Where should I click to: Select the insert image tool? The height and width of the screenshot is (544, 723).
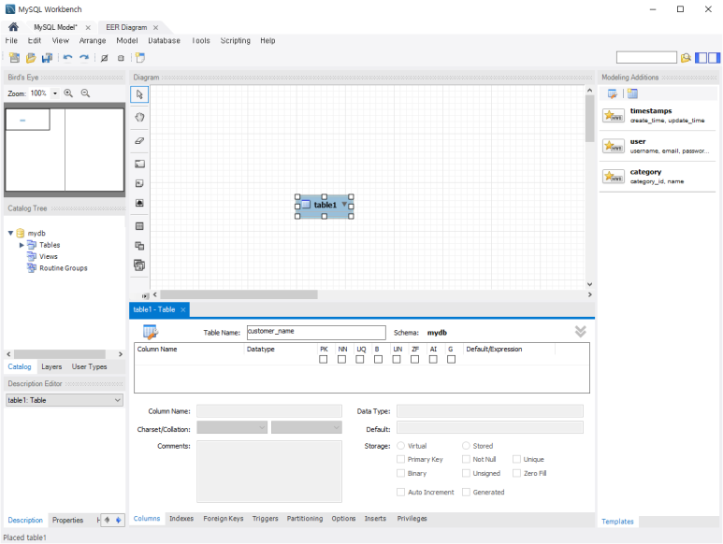click(x=139, y=203)
